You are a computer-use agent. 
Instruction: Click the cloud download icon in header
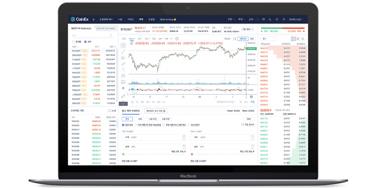284,19
